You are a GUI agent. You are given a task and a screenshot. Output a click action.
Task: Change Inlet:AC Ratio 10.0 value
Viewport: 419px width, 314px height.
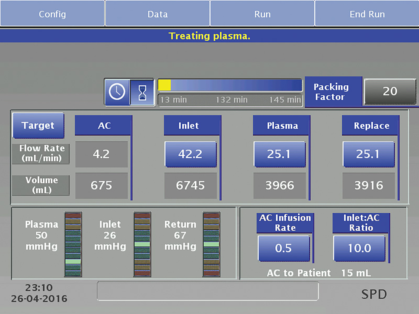click(360, 248)
